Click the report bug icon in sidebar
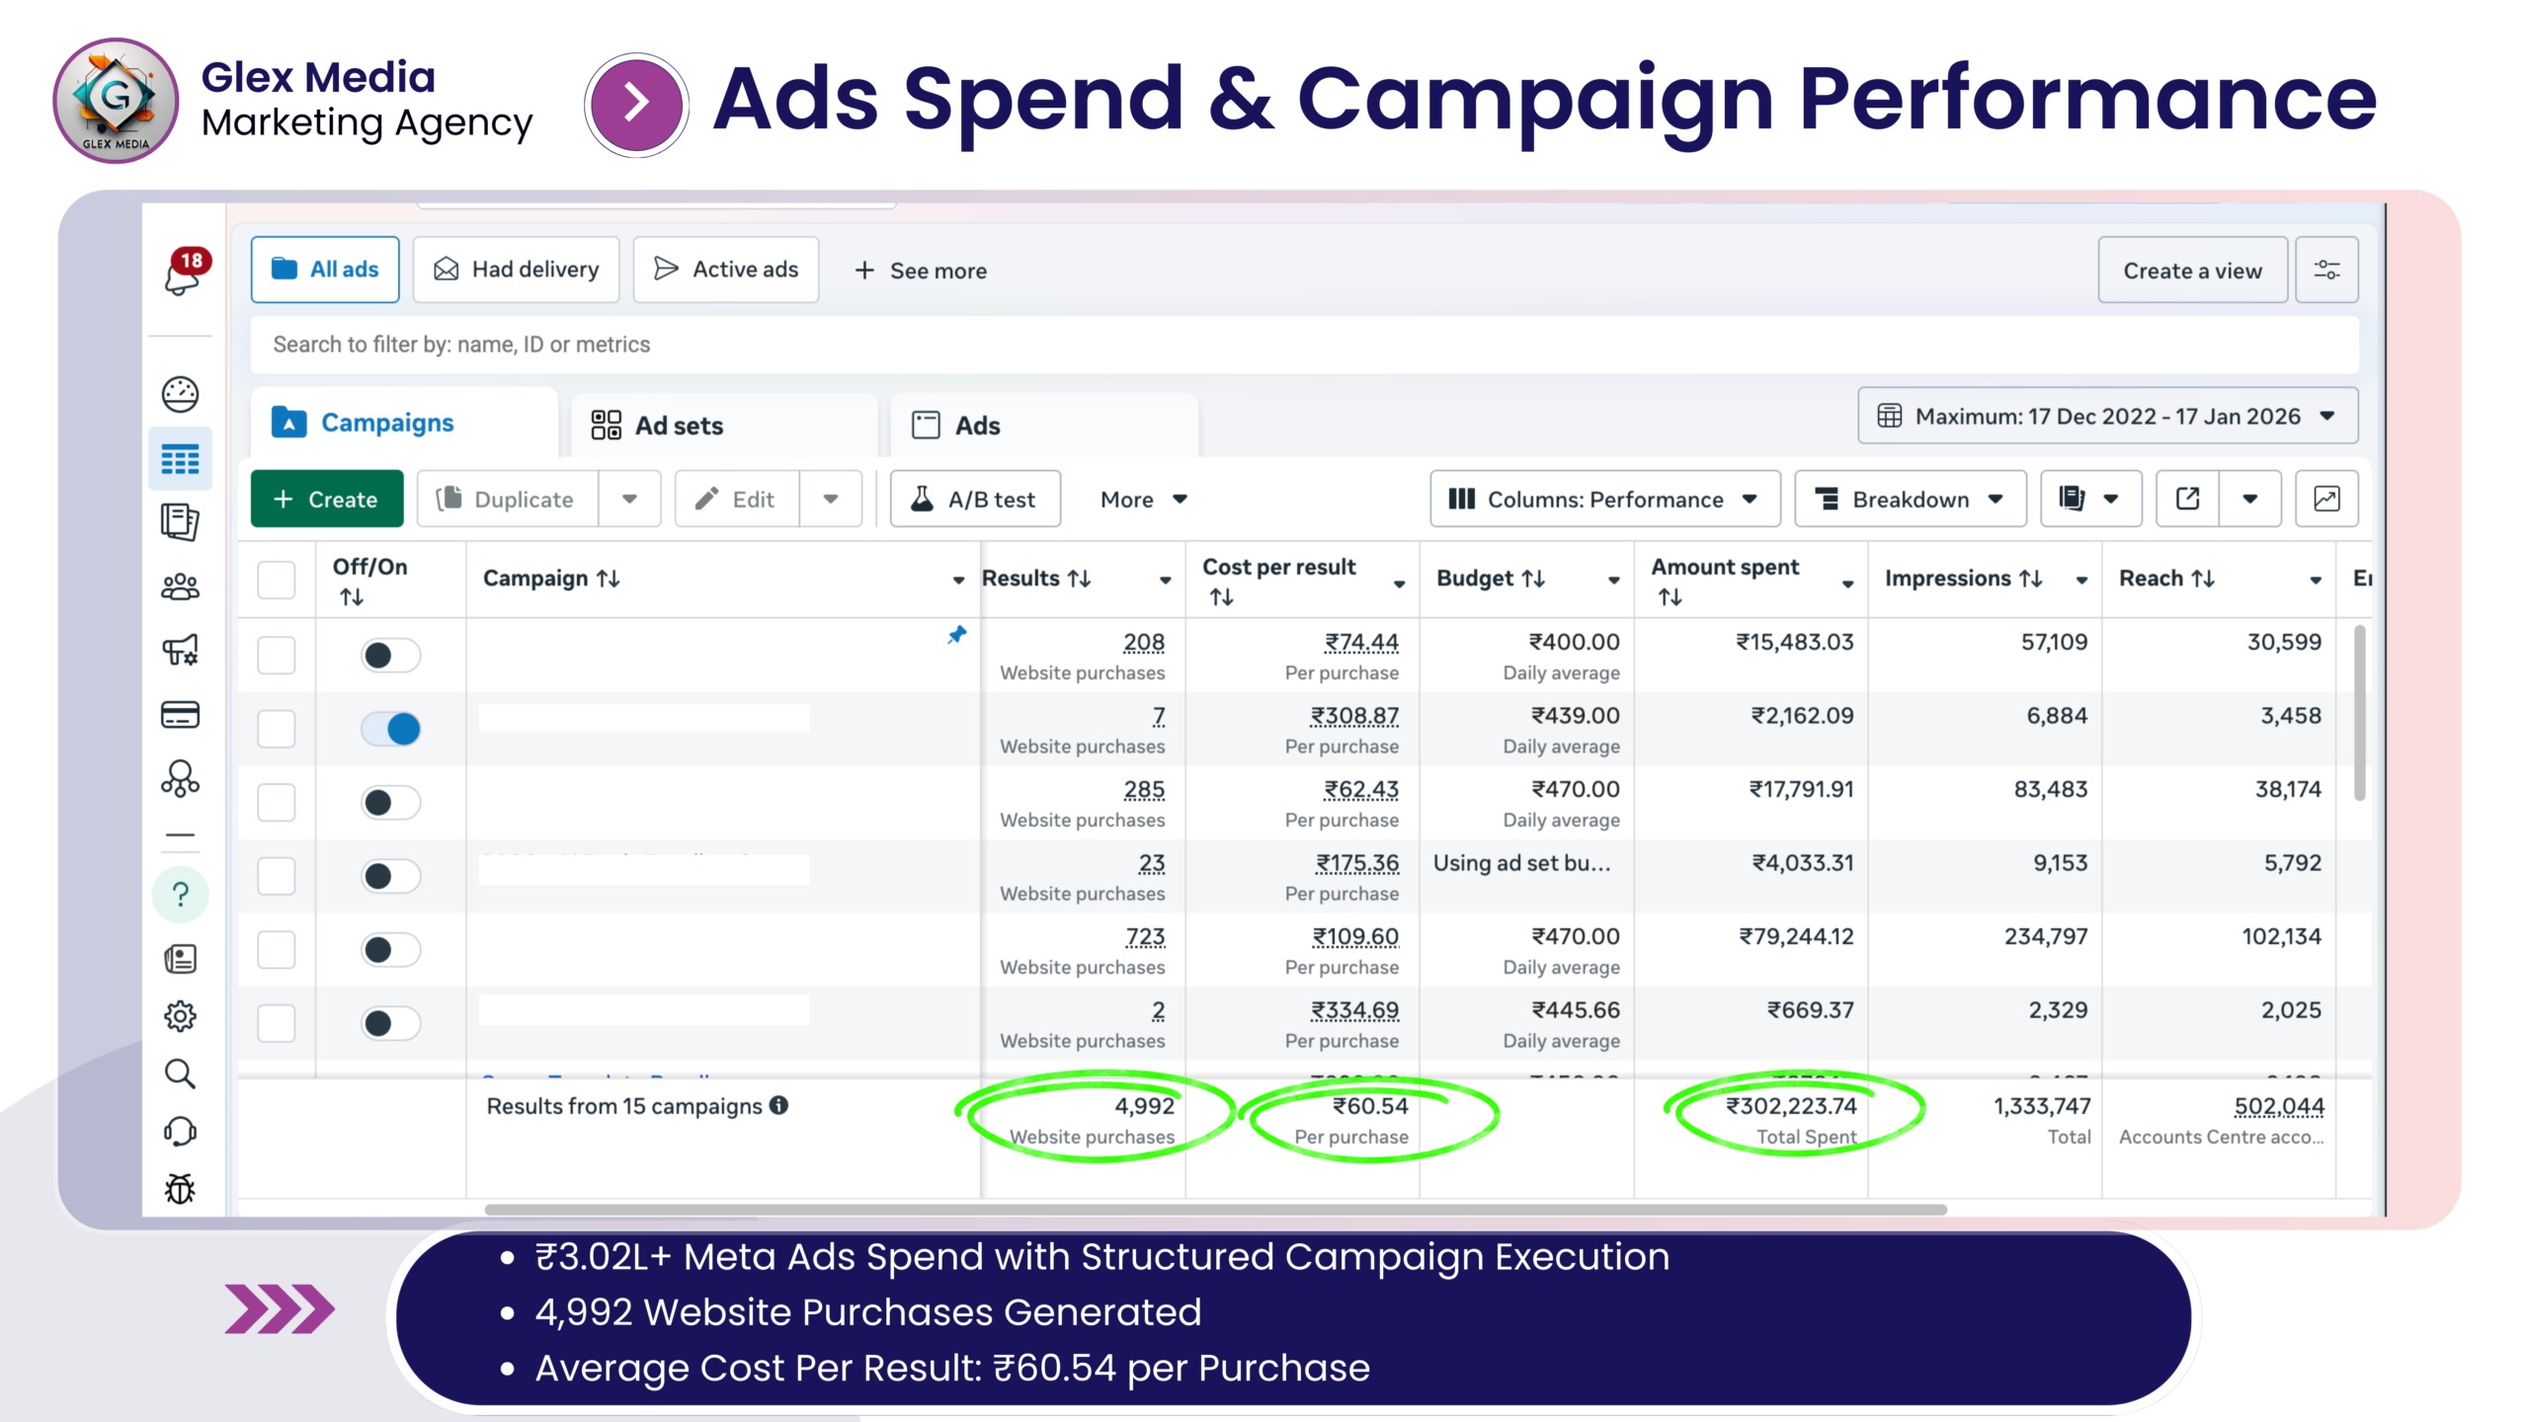Viewport: 2529px width, 1422px height. [x=180, y=1189]
